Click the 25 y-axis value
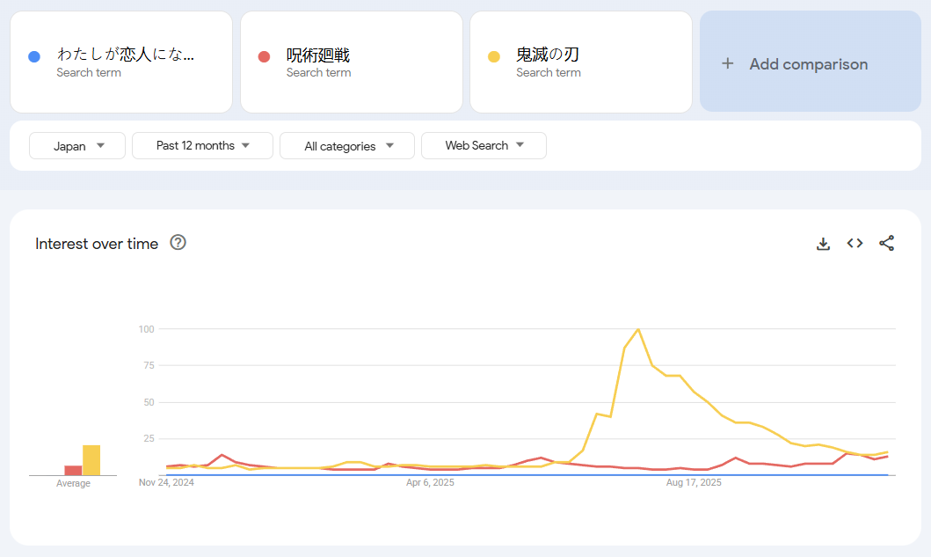 click(x=149, y=439)
